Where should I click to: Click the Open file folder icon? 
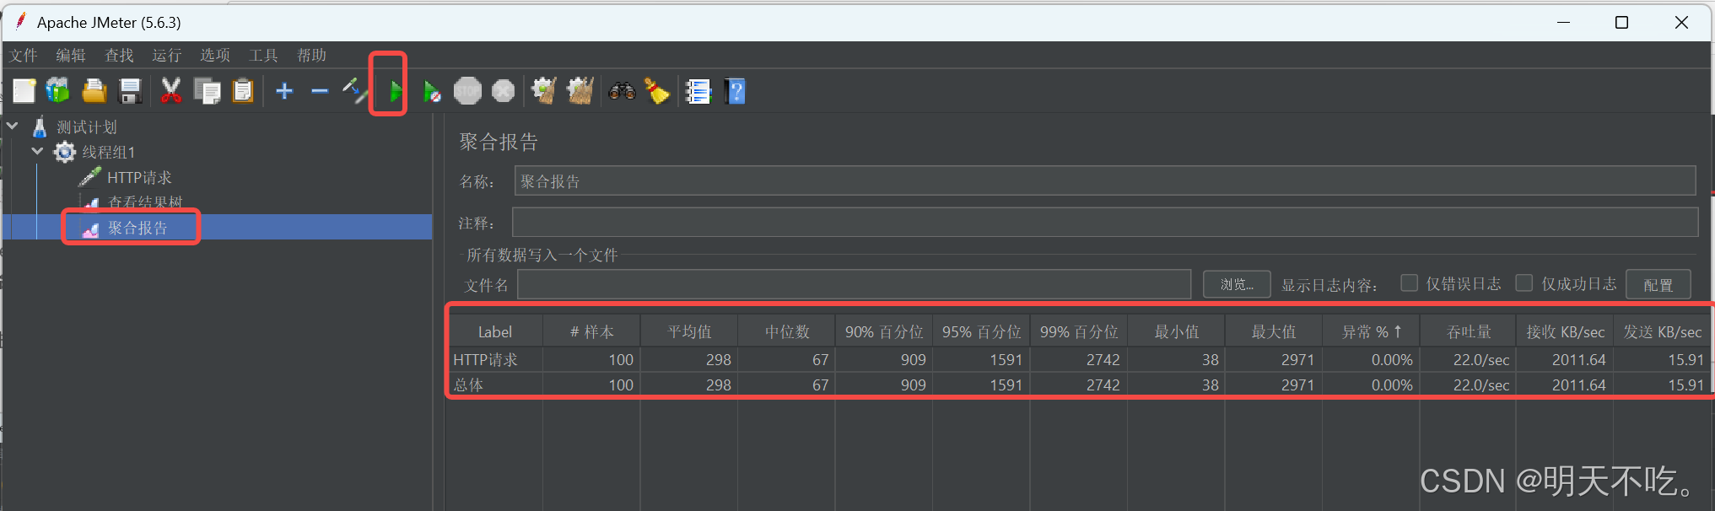(x=94, y=91)
